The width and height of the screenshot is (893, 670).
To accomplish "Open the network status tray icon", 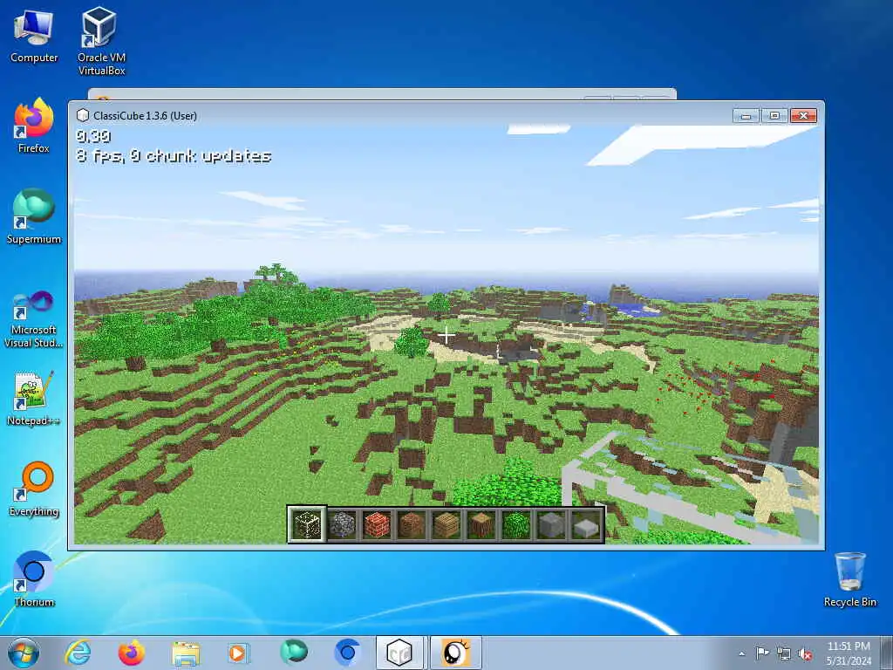I will coord(784,653).
